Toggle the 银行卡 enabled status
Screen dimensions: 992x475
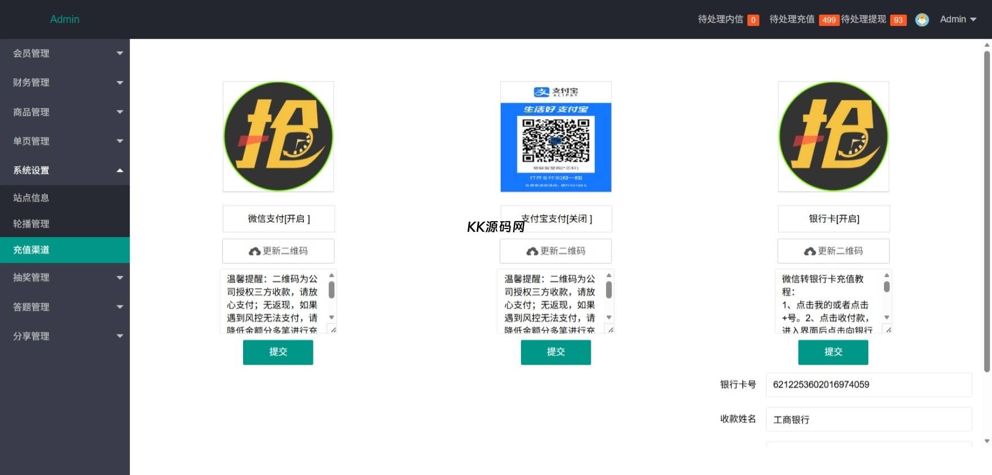point(833,219)
